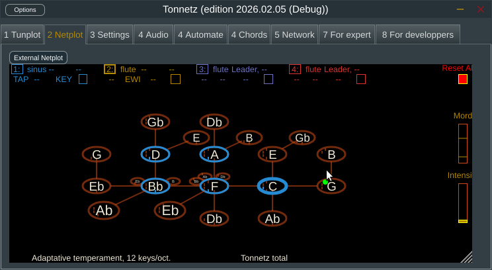This screenshot has width=492, height=270.
Task: Click the highlighted C note node
Action: (x=272, y=187)
